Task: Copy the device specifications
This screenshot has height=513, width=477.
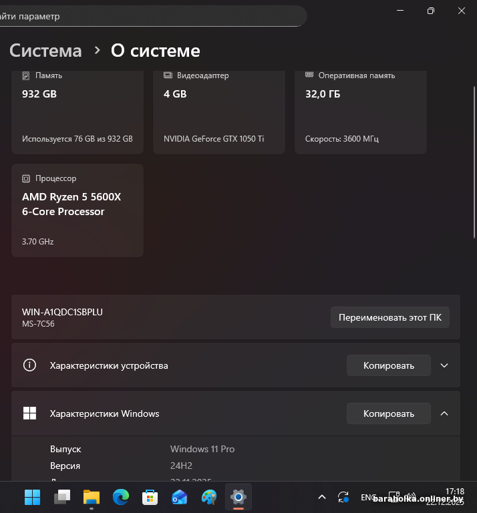Action: point(388,365)
